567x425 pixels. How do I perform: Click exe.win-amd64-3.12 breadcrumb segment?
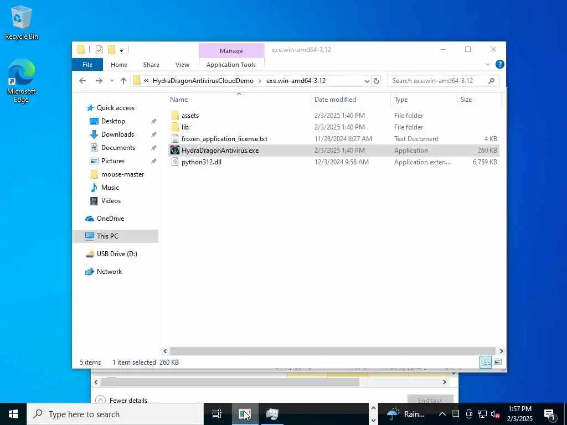click(296, 81)
